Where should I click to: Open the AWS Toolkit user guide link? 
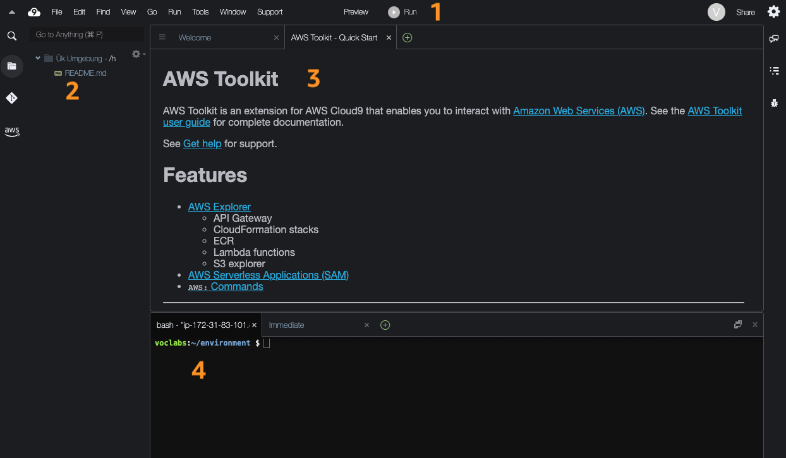pyautogui.click(x=715, y=111)
